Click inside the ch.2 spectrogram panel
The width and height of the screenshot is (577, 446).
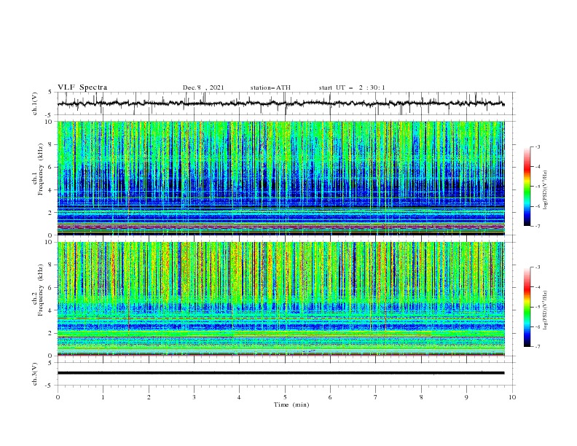[280, 299]
